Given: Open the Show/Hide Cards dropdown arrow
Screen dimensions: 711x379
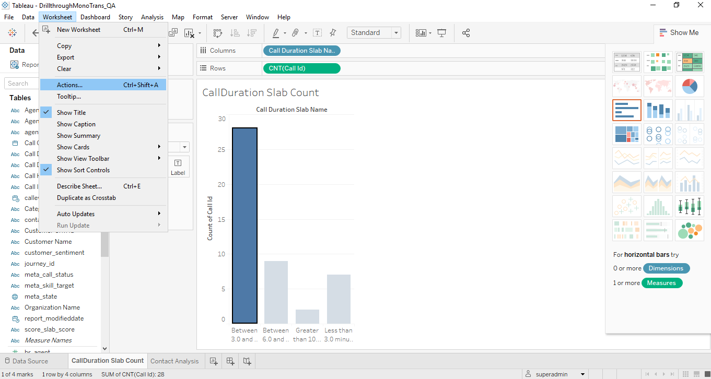Looking at the screenshot, I should click(430, 33).
